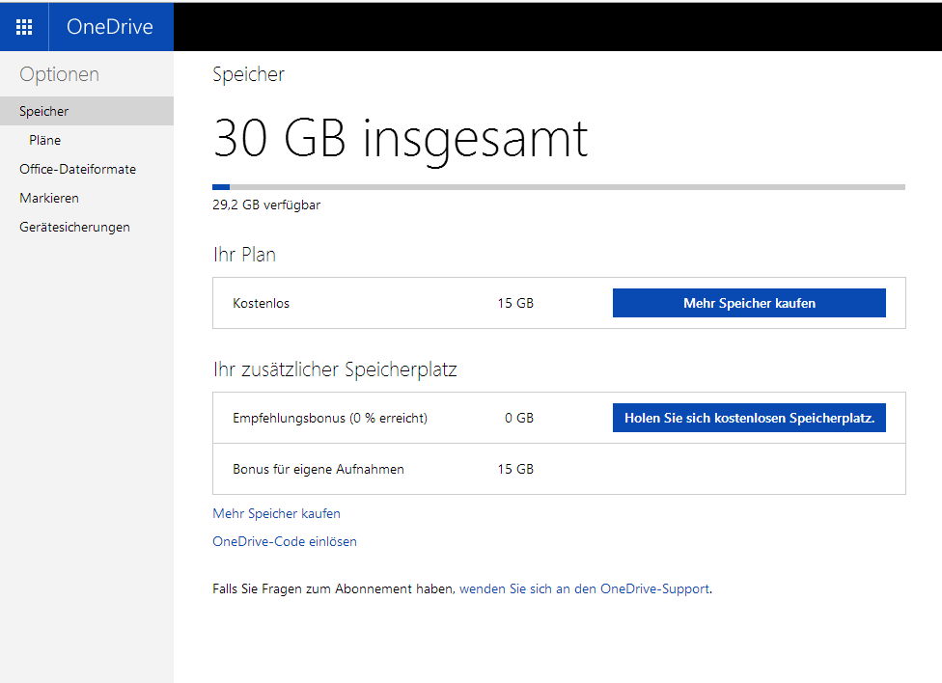The image size is (942, 683).
Task: Click the Kostenlos plan label
Action: (262, 303)
